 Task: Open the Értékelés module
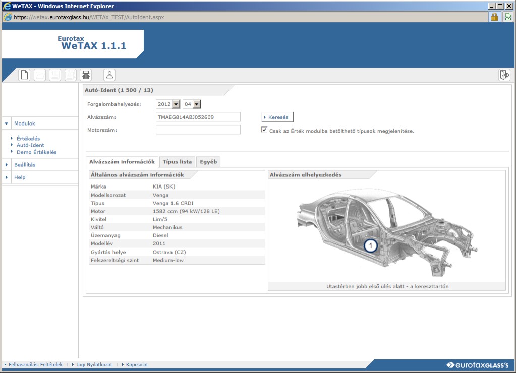[x=28, y=139]
